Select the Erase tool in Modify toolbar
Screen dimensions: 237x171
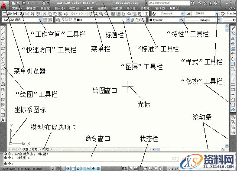[233, 28]
